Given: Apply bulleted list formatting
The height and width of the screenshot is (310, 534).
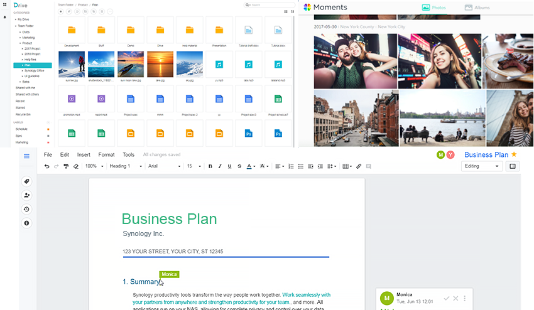Looking at the screenshot, I should (x=301, y=166).
